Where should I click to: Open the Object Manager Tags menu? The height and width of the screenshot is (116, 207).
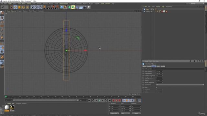tap(163, 6)
